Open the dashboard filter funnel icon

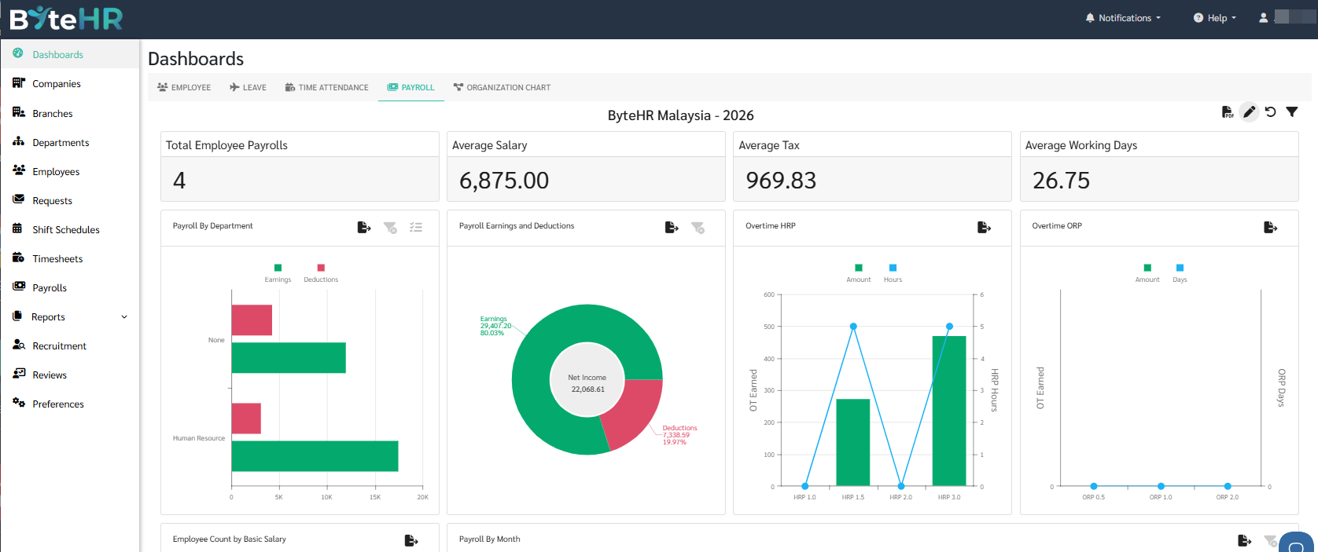(x=1291, y=112)
